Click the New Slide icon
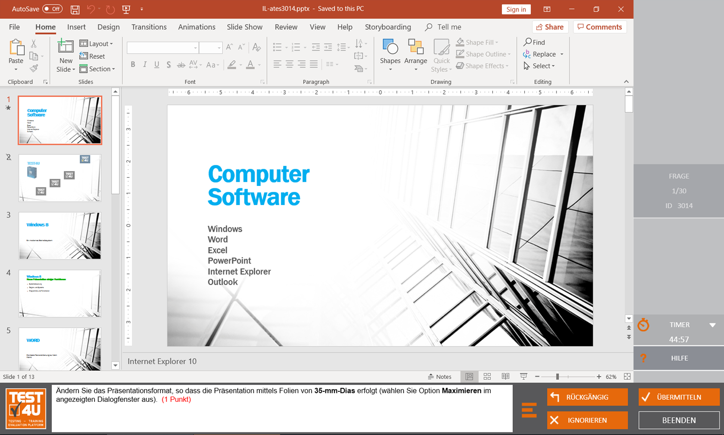This screenshot has width=724, height=435. tap(66, 47)
